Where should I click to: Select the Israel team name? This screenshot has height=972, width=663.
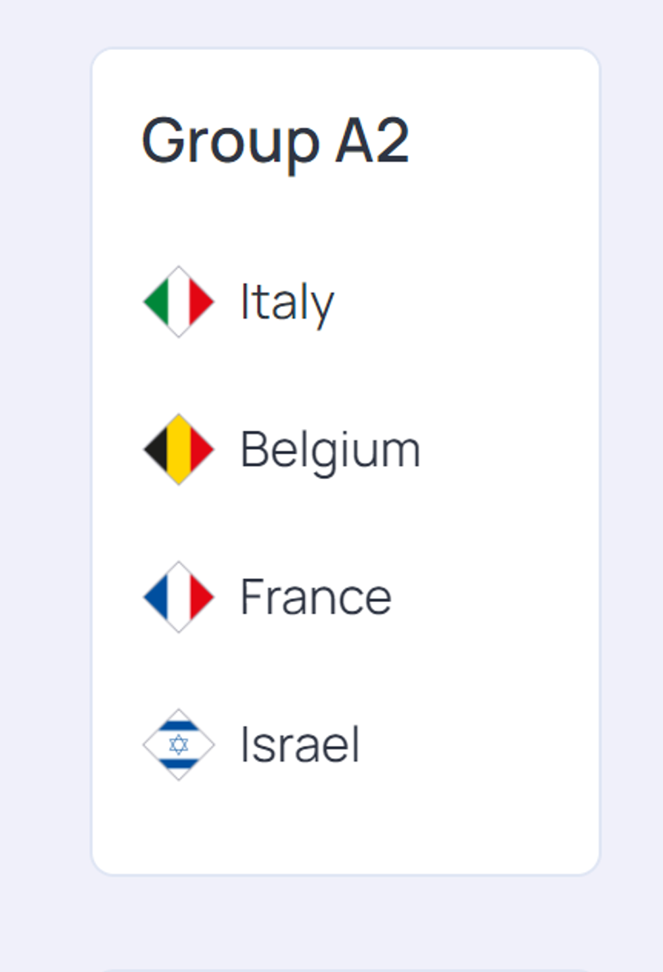click(x=300, y=745)
